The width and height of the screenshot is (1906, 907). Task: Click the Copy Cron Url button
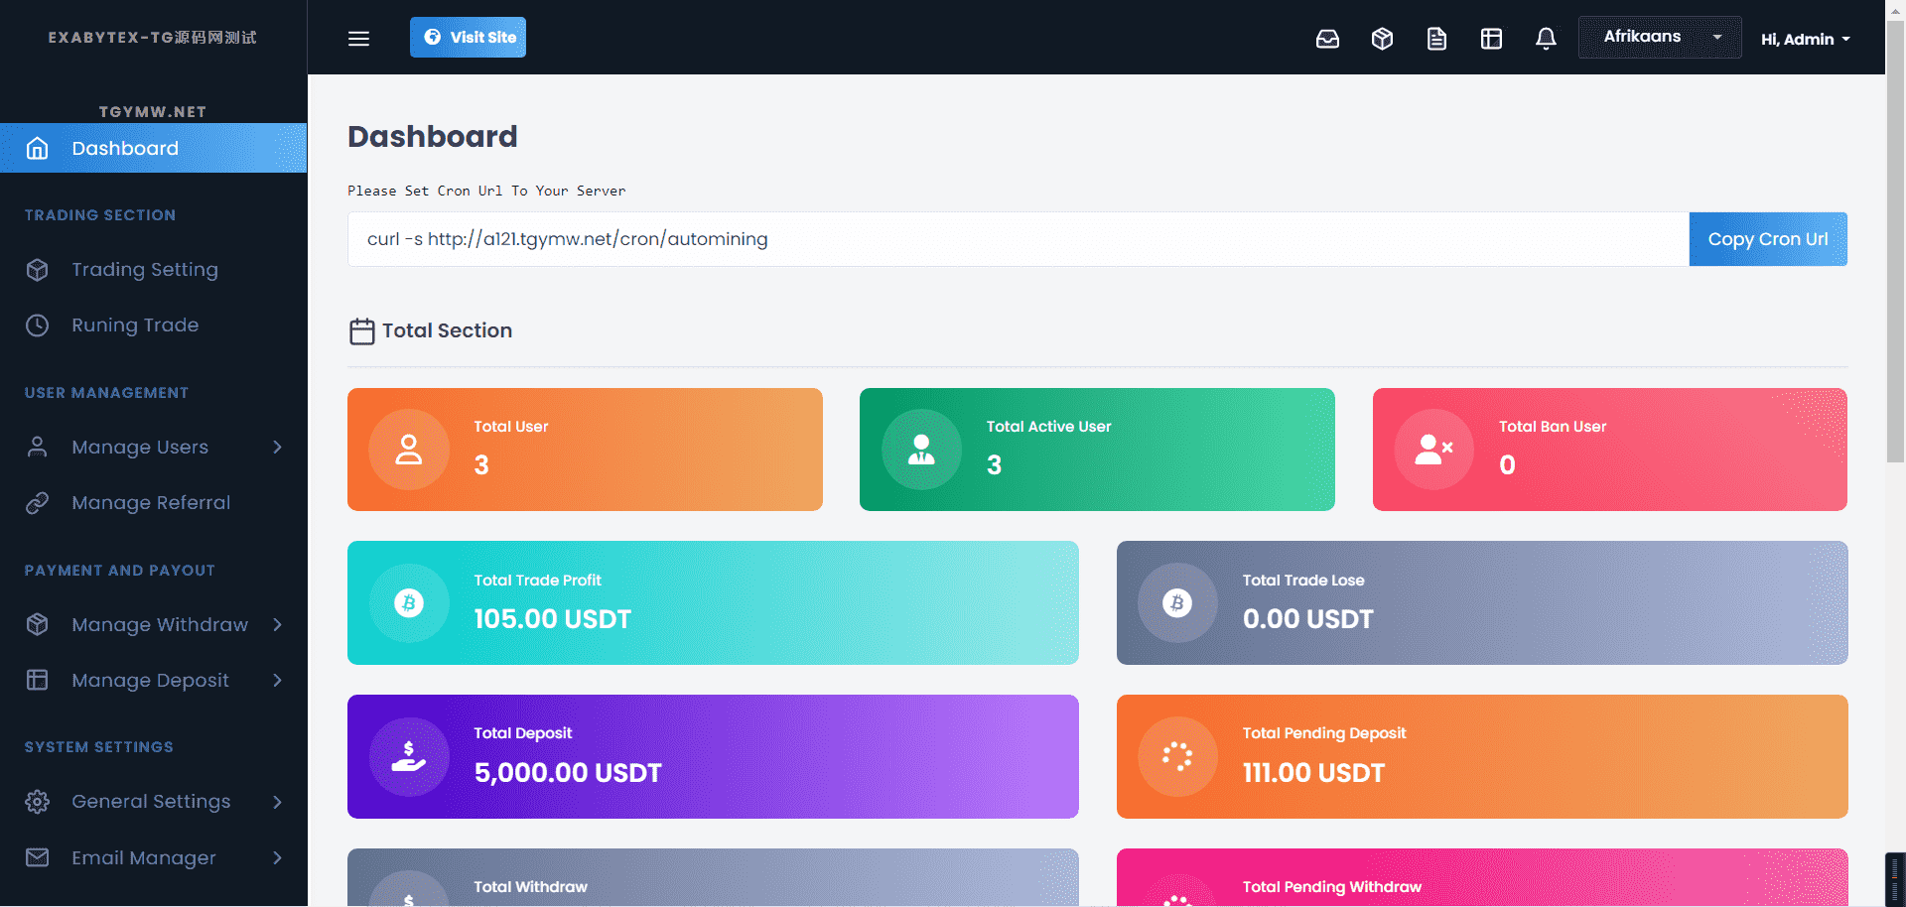coord(1767,239)
